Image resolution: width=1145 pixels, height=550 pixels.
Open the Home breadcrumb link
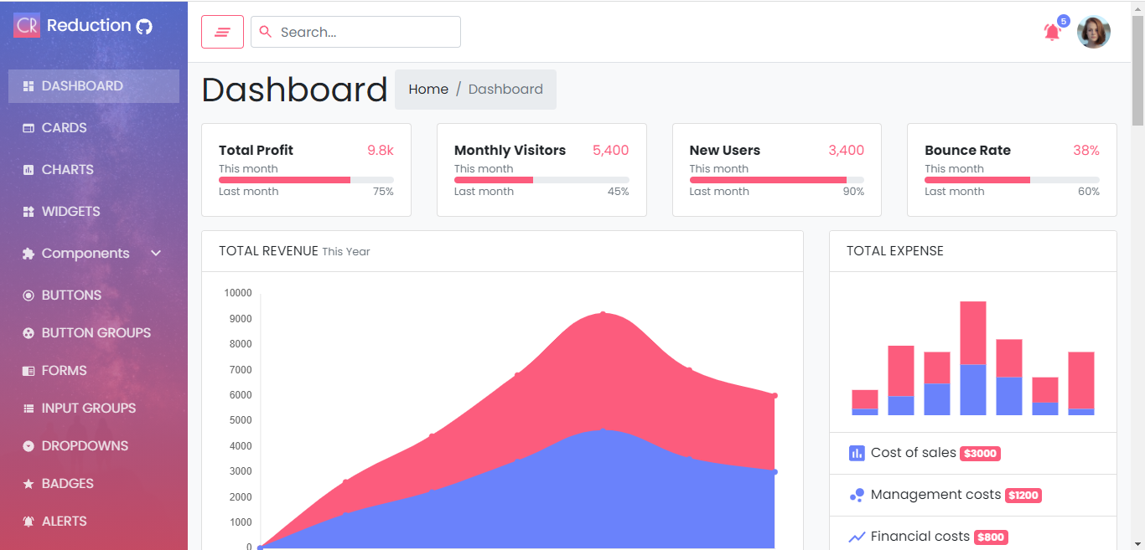pyautogui.click(x=428, y=89)
